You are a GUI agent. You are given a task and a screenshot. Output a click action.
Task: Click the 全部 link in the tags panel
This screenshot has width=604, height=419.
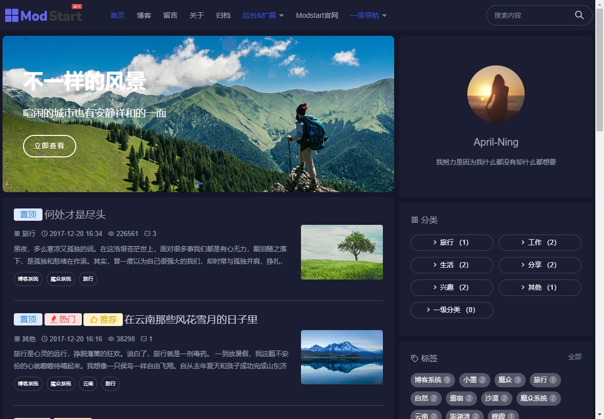pyautogui.click(x=575, y=356)
